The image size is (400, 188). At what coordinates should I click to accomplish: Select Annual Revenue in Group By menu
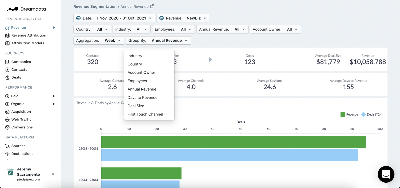tap(149, 89)
